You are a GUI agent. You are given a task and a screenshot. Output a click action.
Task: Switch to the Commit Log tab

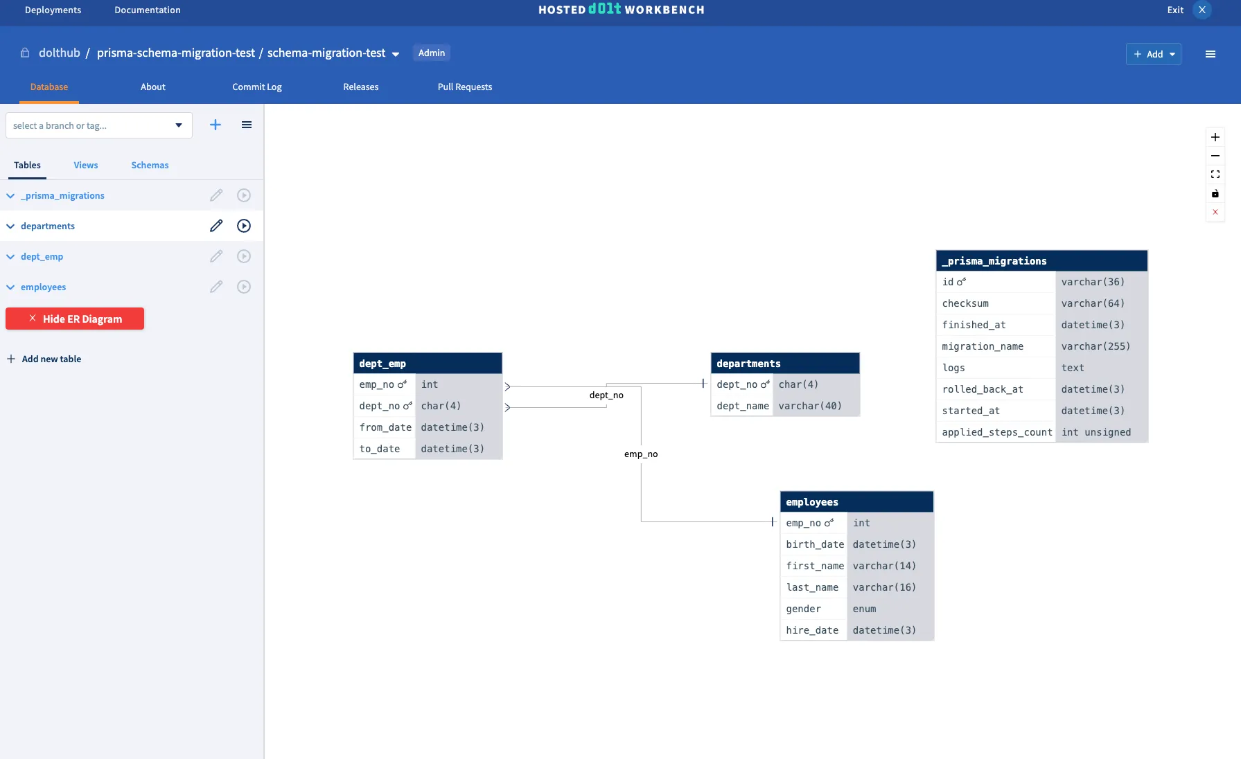[256, 87]
